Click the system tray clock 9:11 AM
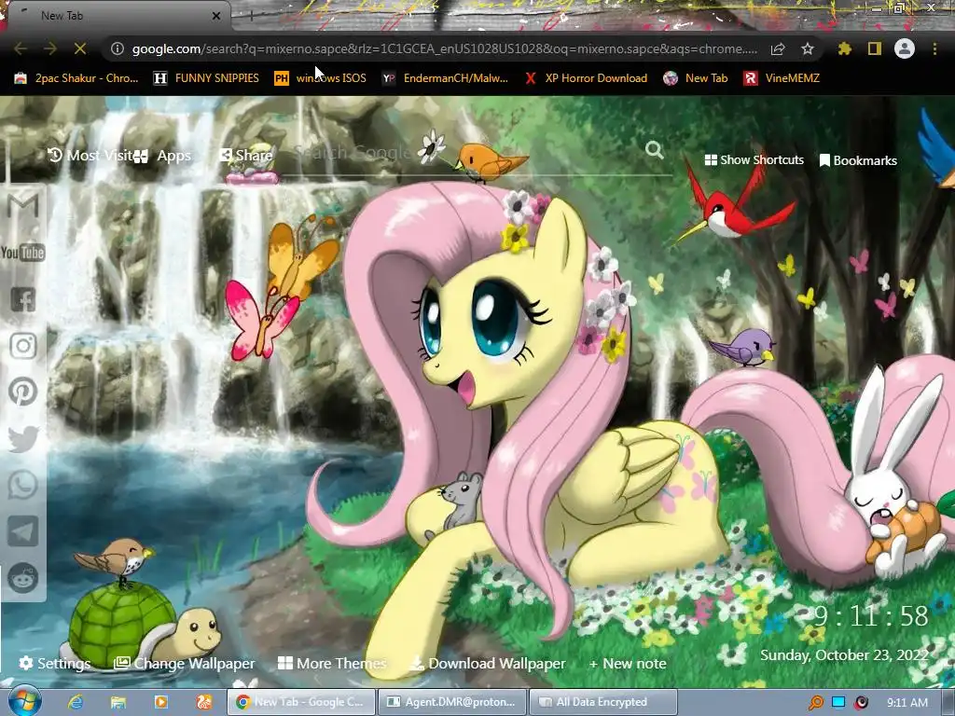 (x=907, y=703)
